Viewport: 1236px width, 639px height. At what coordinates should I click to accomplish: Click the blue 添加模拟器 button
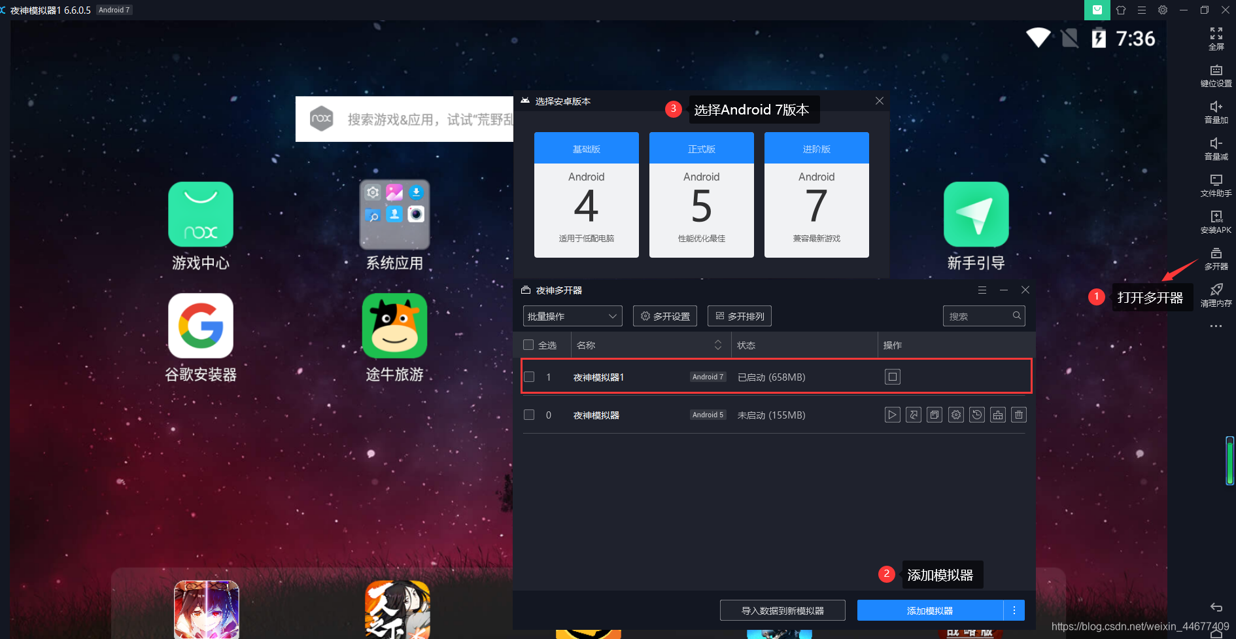tap(930, 610)
